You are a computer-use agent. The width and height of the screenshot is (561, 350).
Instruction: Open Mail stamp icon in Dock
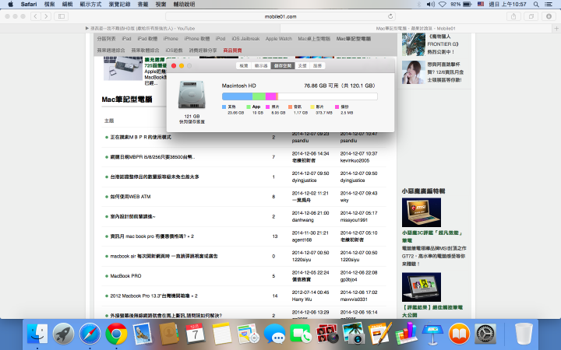pyautogui.click(x=143, y=334)
